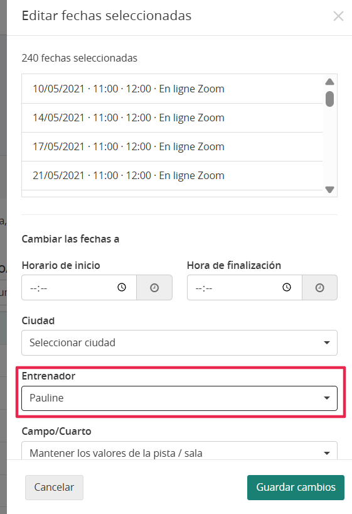Click clock icon inside Hora de finalización field
The height and width of the screenshot is (514, 352).
(x=287, y=288)
